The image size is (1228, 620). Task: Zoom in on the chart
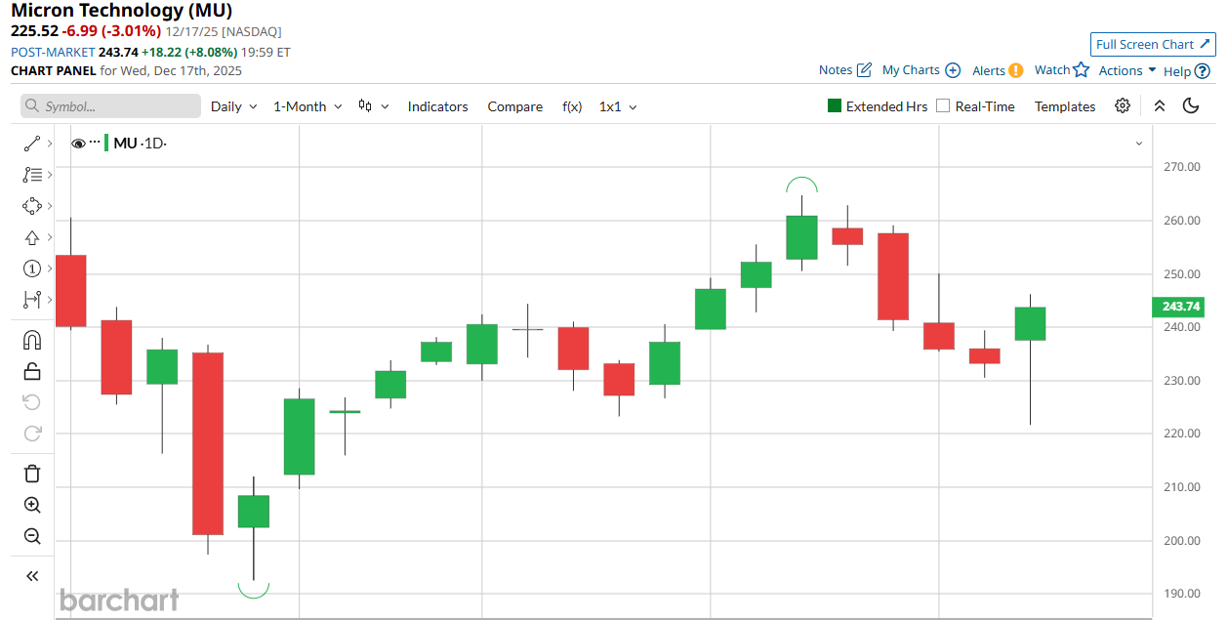[x=32, y=505]
